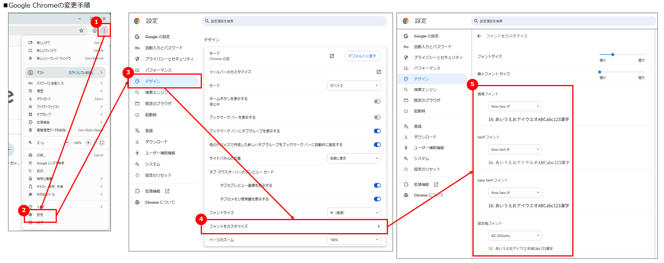Viewport: 664px width, 263px height.
Task: Open the フォントサイズ dropdown showing 中 (推奨)
Action: (x=354, y=213)
